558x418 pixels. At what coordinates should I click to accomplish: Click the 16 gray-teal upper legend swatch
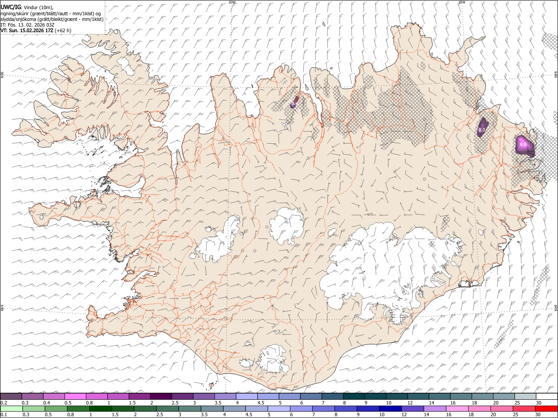click(461, 397)
